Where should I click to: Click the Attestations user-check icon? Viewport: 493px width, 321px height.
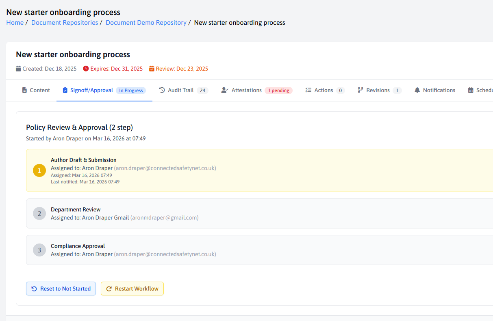[x=225, y=90]
